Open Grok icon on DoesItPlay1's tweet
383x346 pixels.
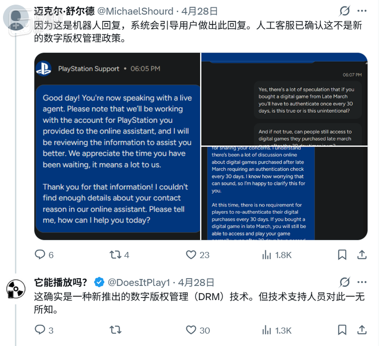point(345,282)
